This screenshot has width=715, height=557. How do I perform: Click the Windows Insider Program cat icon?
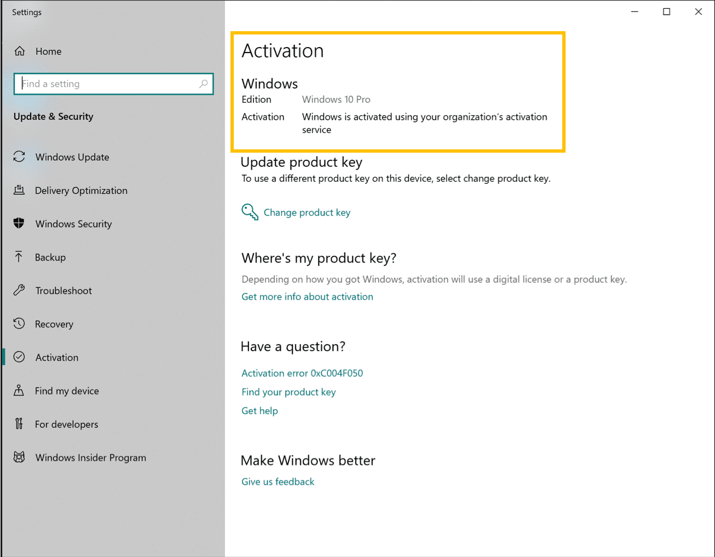point(19,457)
